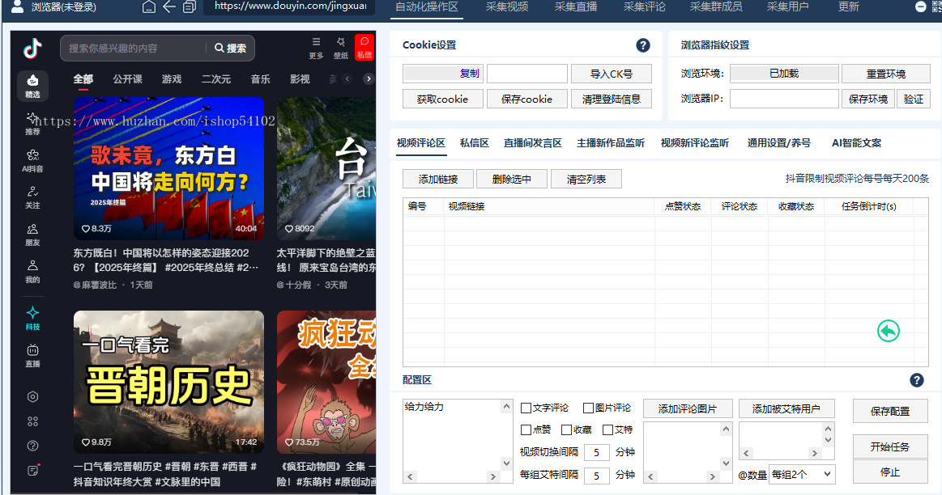Click the 导入CK号 button
This screenshot has width=942, height=495.
pyautogui.click(x=611, y=74)
